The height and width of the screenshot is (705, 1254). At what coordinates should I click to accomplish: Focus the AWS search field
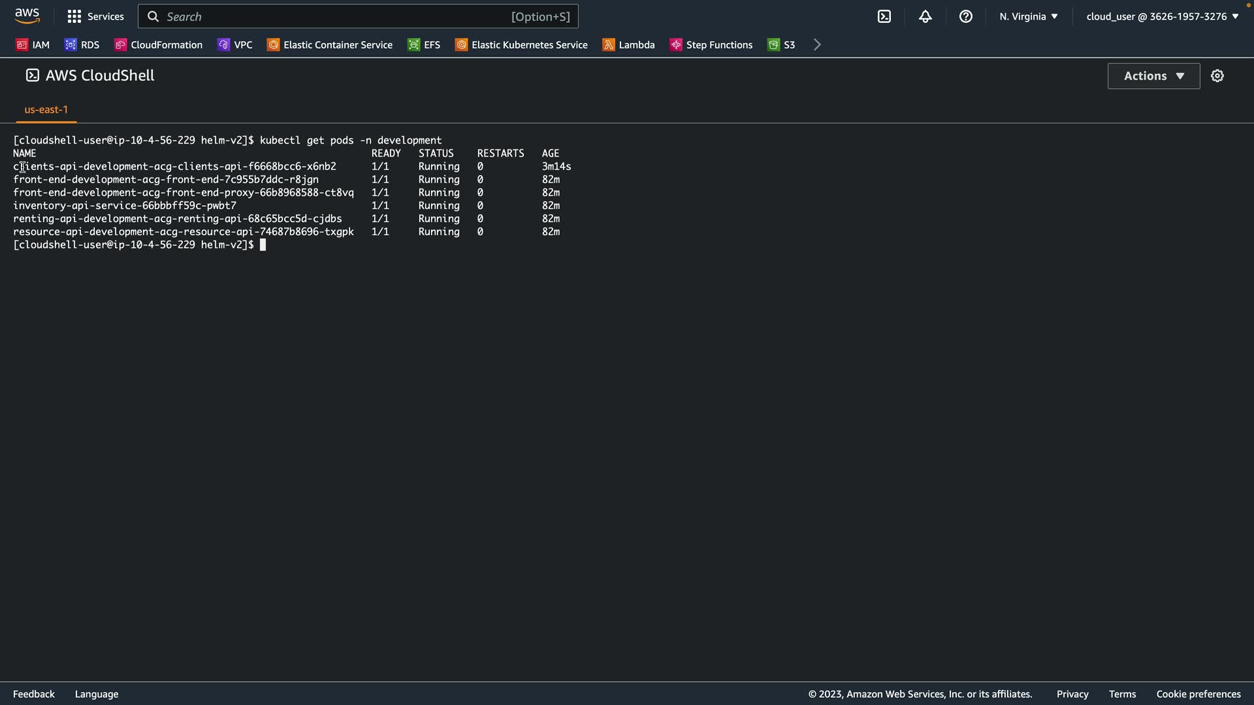(358, 16)
